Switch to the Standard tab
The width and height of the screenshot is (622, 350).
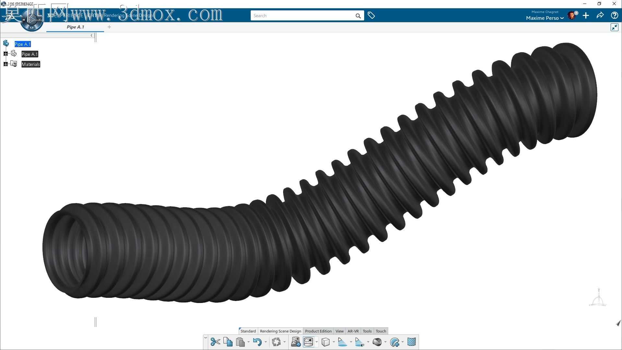pos(248,331)
